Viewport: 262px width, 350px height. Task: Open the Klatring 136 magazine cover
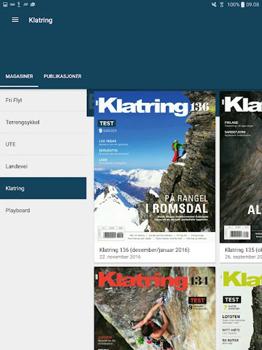click(154, 167)
